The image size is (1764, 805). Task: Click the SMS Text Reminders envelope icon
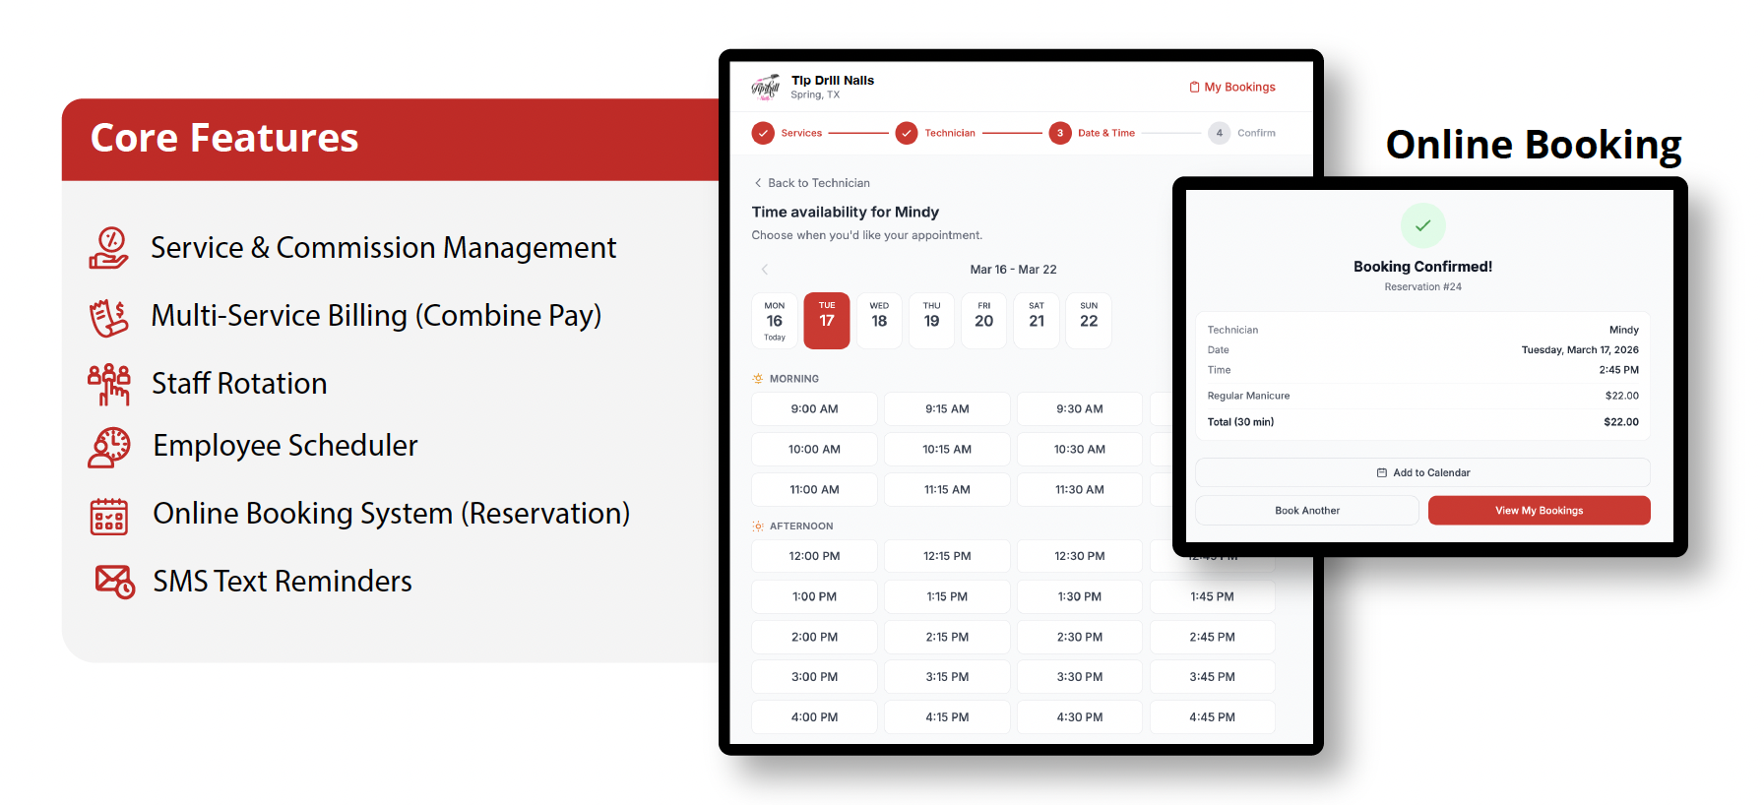114,582
